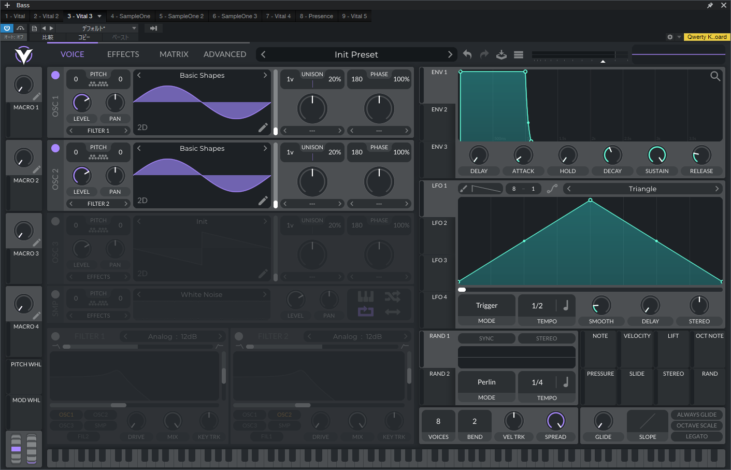Image resolution: width=731 pixels, height=470 pixels.
Task: Enable FILTER 2 with its power dot
Action: pos(239,336)
